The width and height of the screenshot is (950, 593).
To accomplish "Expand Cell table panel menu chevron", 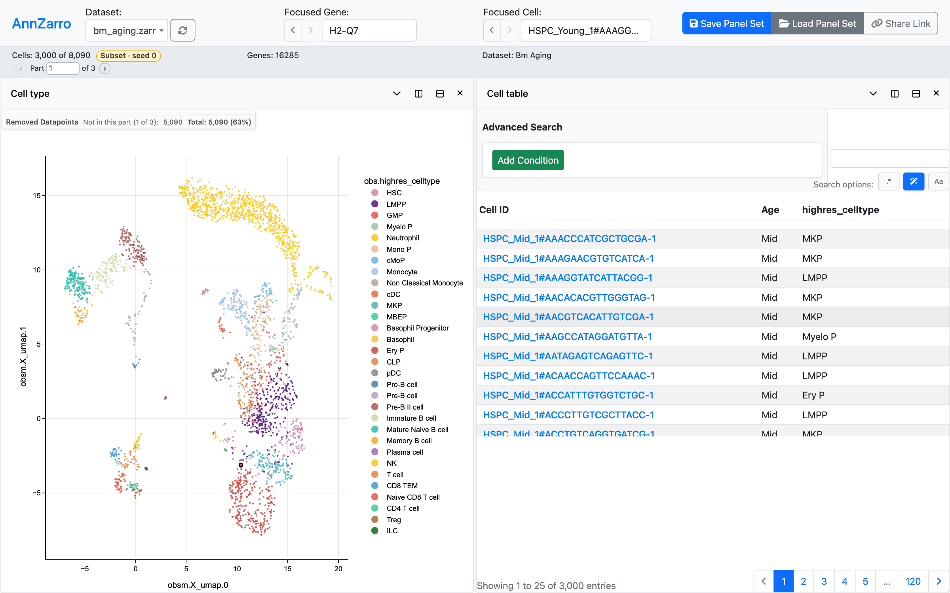I will pos(873,94).
